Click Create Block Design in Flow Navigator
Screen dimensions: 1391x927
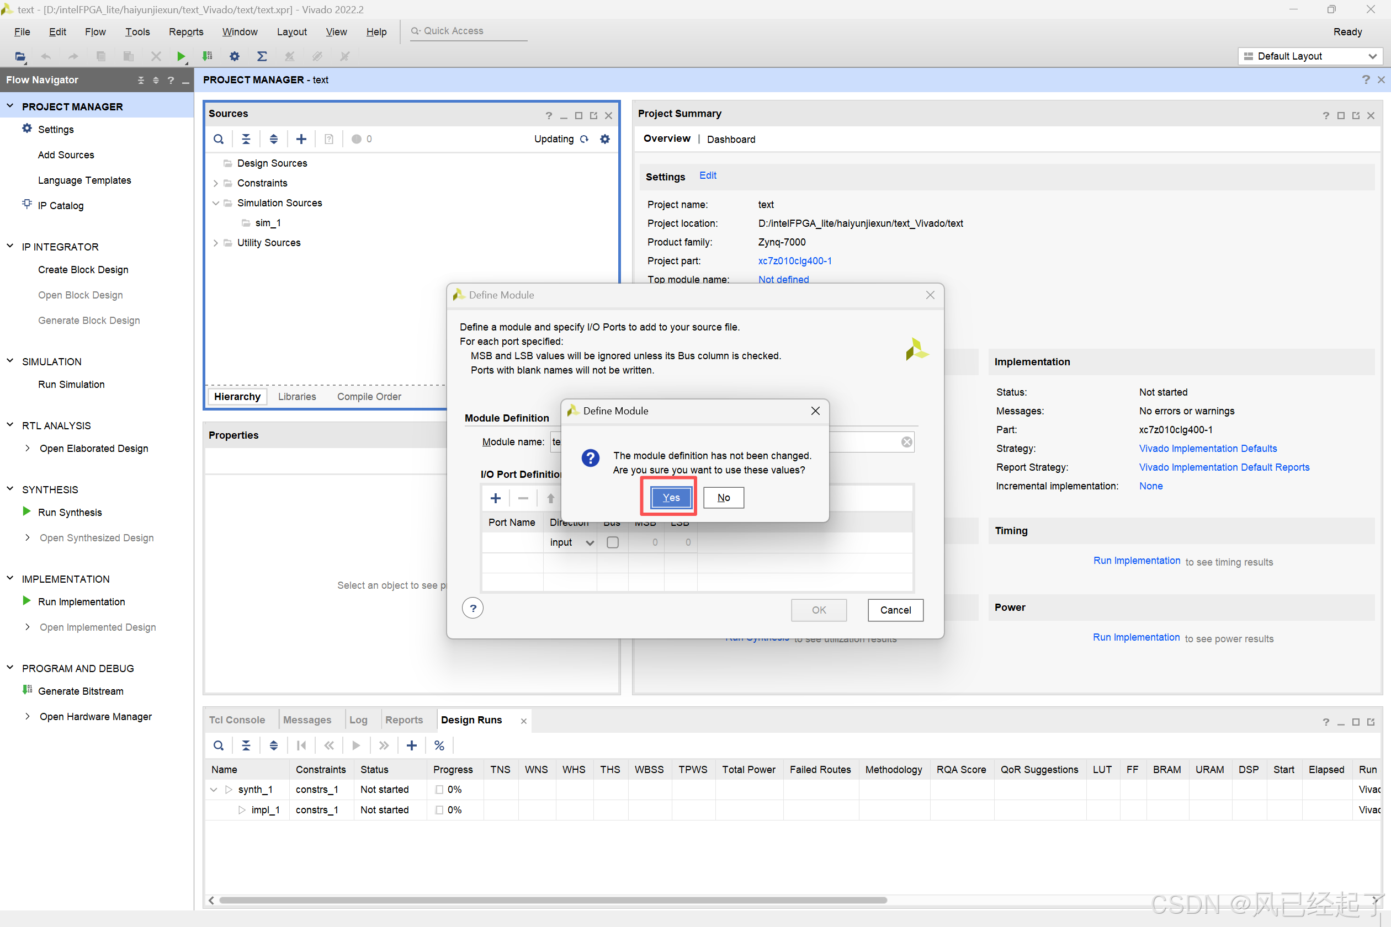point(83,270)
